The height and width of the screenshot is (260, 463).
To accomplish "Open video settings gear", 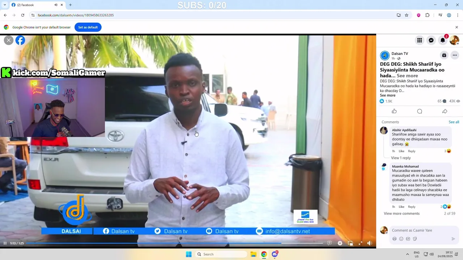I will [340, 243].
